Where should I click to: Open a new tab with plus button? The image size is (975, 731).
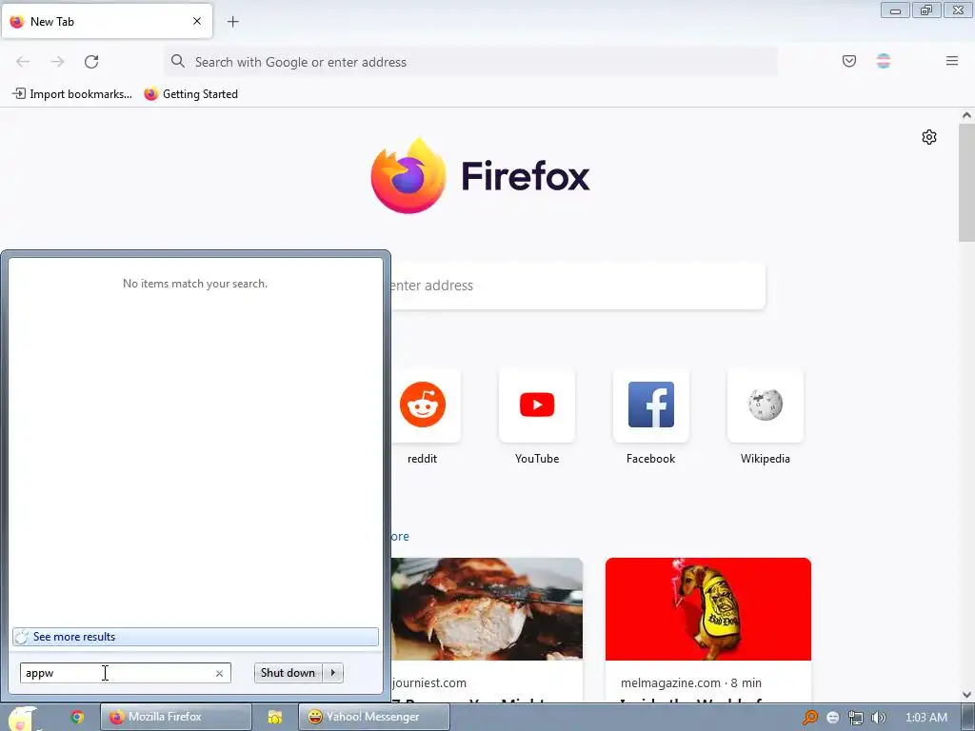tap(232, 22)
